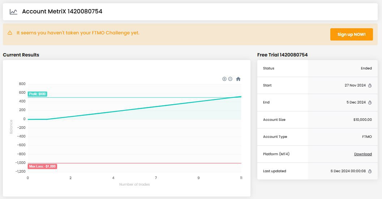Click the Current Results heading
Screen dimensions: 382x199
21,55
